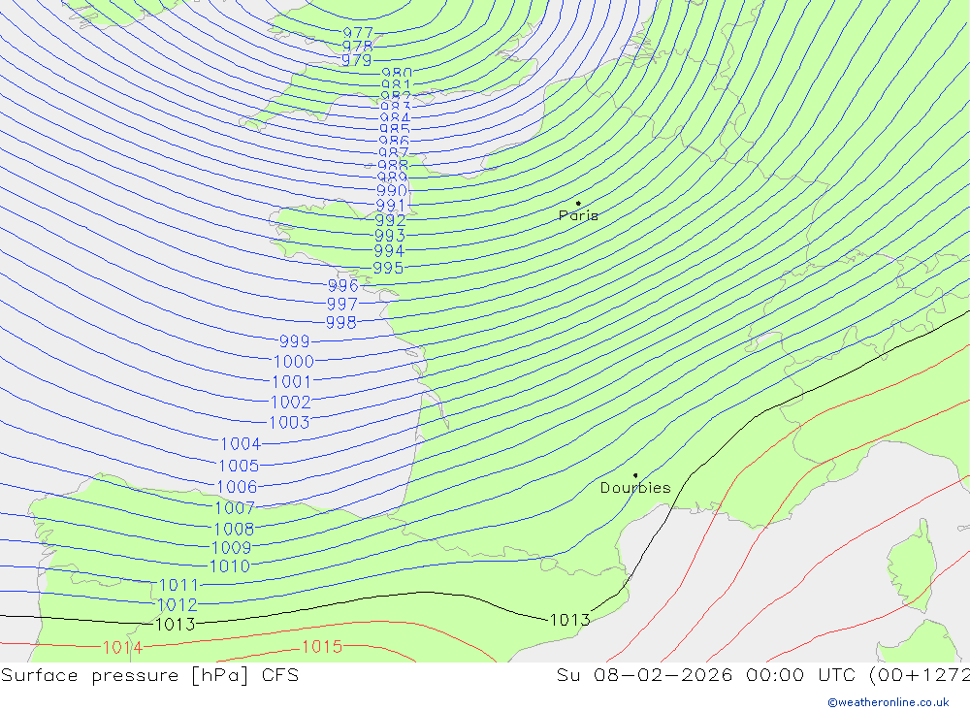
Task: Click the Paris city label
Action: click(578, 215)
